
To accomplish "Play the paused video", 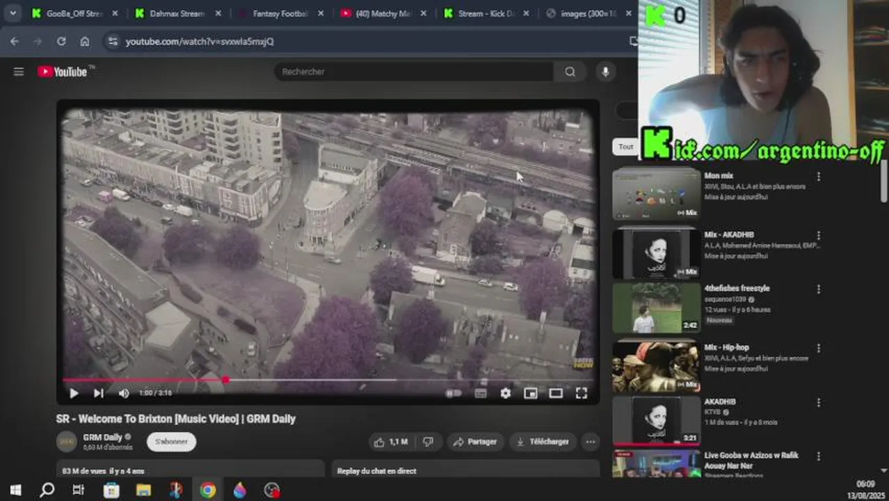I will 74,393.
